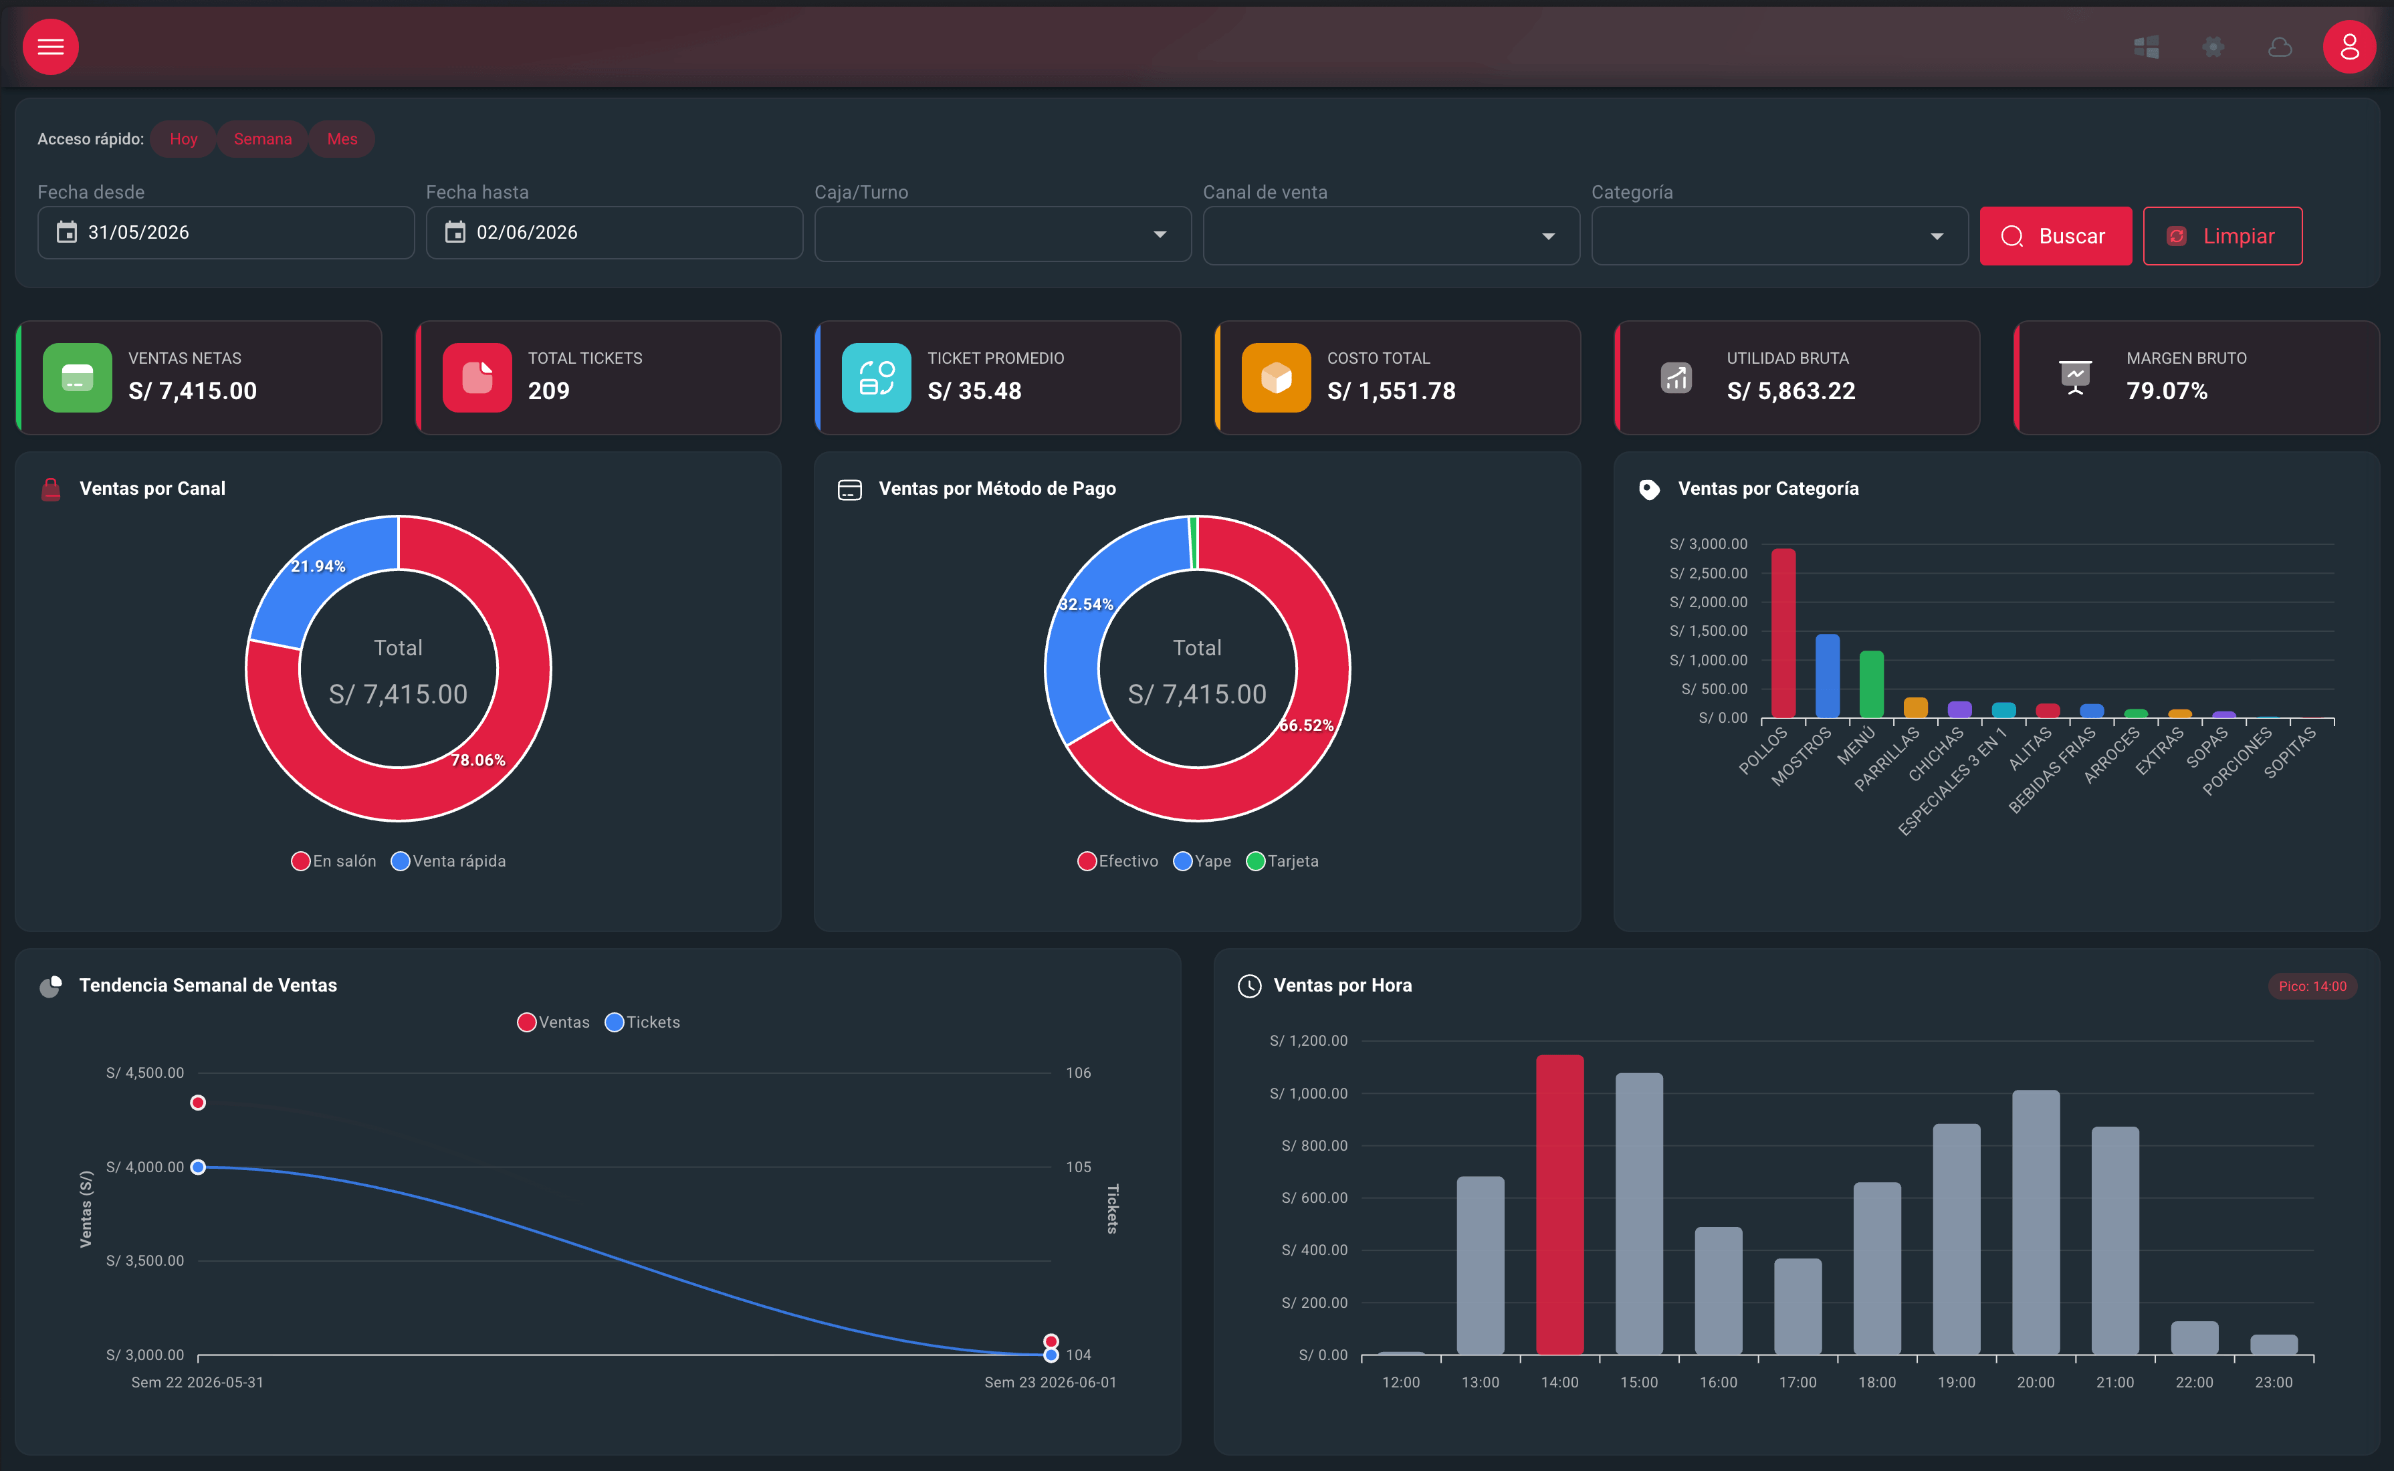This screenshot has height=1471, width=2394.
Task: Click the PARRILLAS category bar
Action: pyautogui.click(x=1915, y=707)
